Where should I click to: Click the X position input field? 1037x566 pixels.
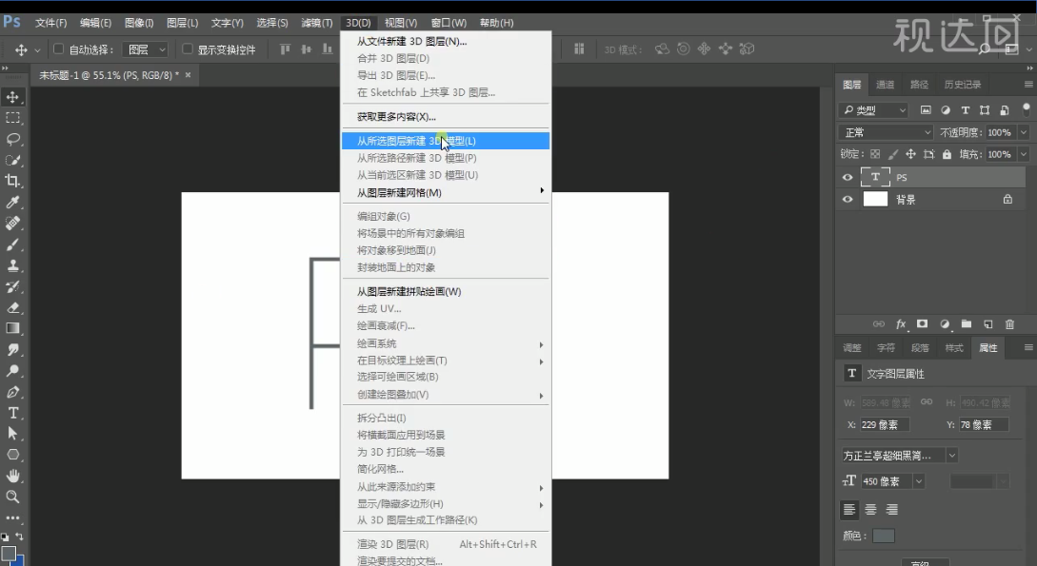tap(885, 424)
